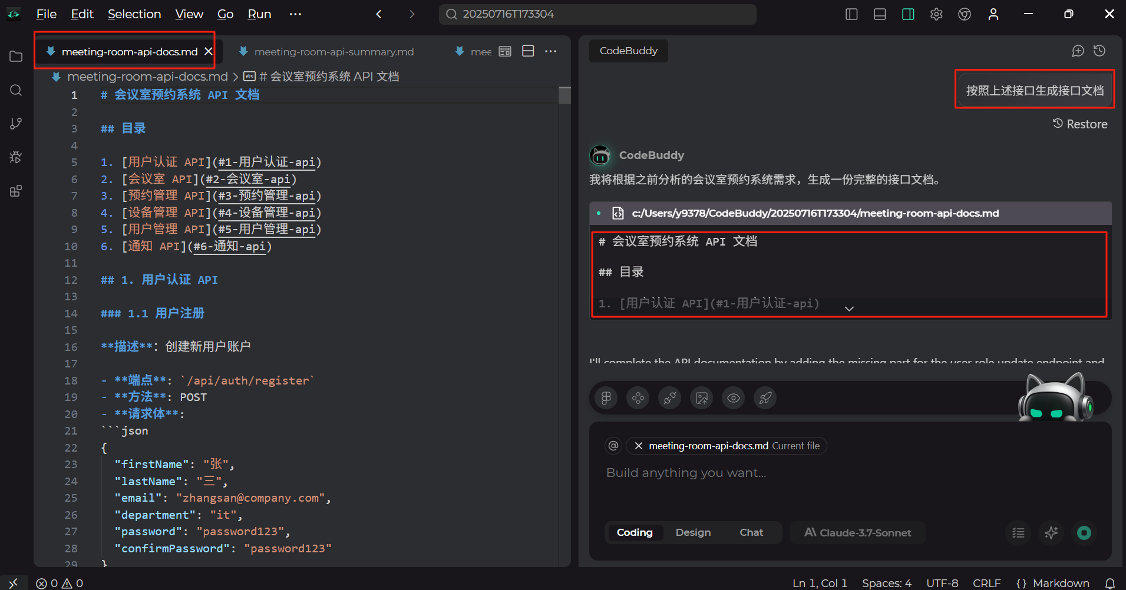Toggle the primary sidebar layout icon
1126x590 pixels.
point(851,14)
